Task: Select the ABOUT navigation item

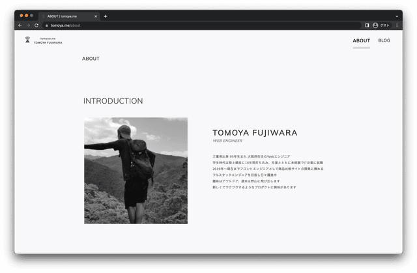Action: [x=361, y=40]
